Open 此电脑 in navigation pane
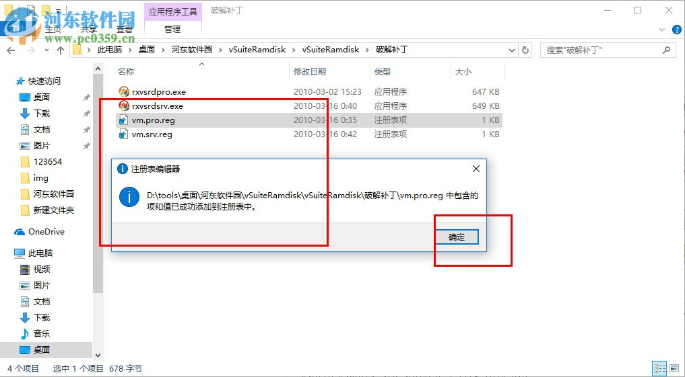The image size is (685, 377). pyautogui.click(x=40, y=253)
